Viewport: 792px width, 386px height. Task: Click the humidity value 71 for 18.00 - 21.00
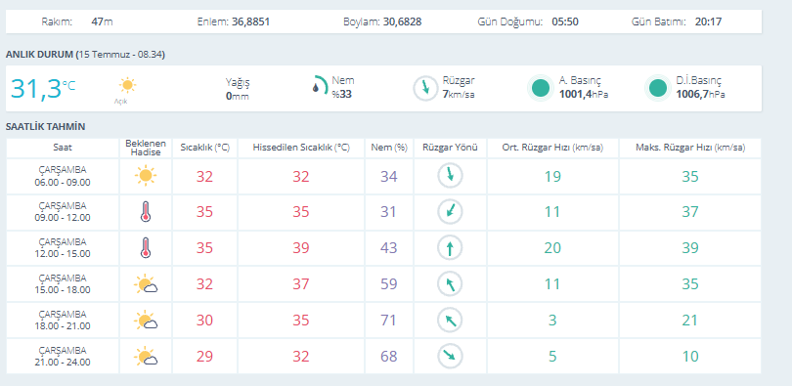coord(388,321)
